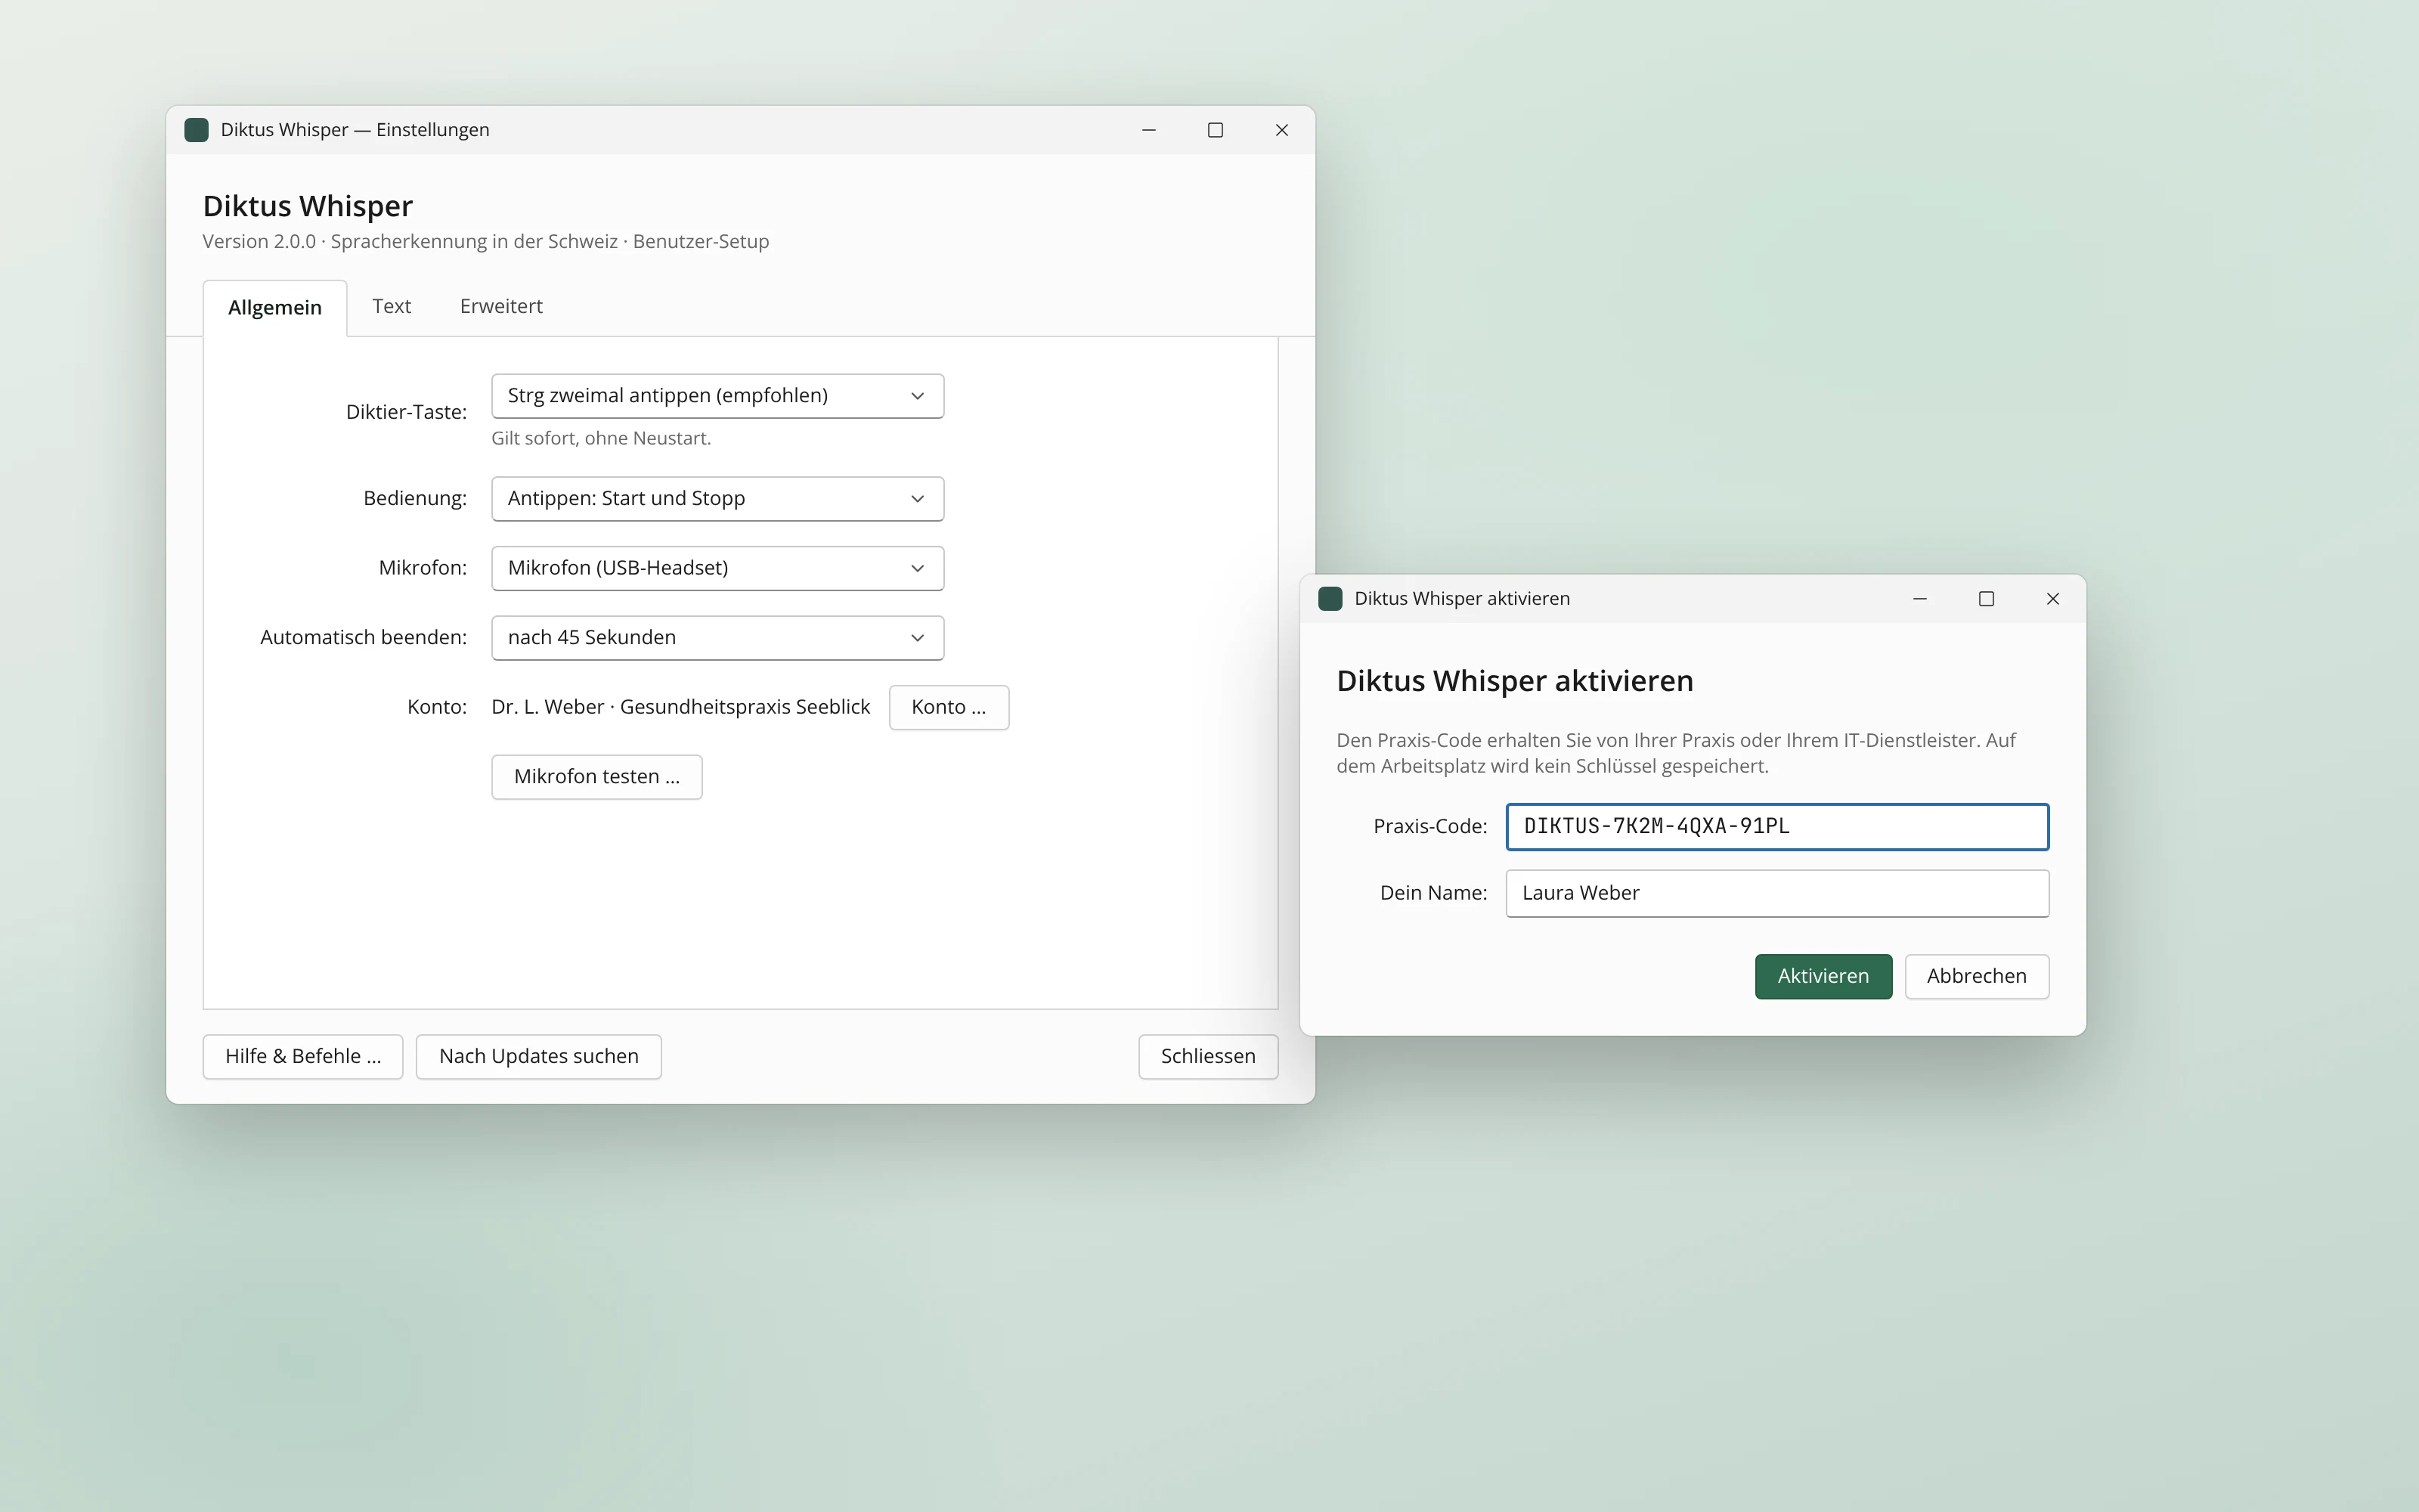Click the hint 'Gilt sofort, ohne Neustart.'
Image resolution: width=2419 pixels, height=1512 pixels.
[601, 439]
